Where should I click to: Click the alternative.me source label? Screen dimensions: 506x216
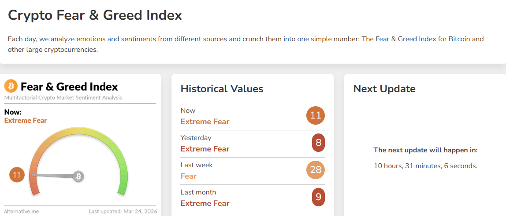pos(22,211)
